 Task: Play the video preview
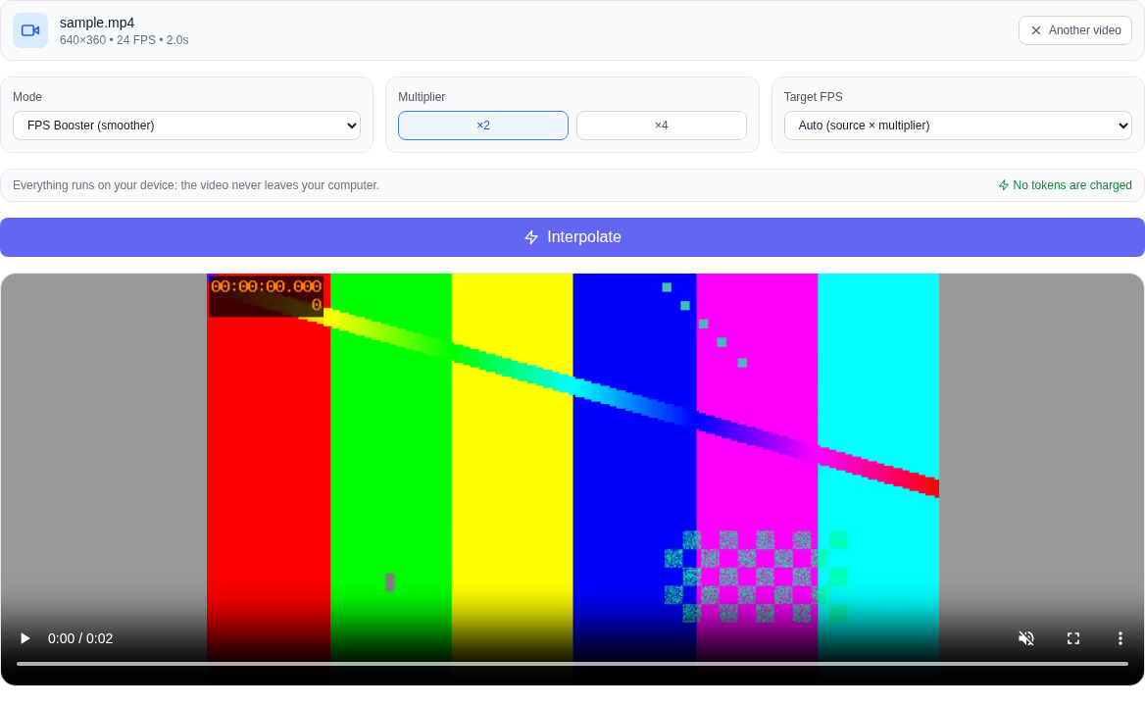click(25, 638)
